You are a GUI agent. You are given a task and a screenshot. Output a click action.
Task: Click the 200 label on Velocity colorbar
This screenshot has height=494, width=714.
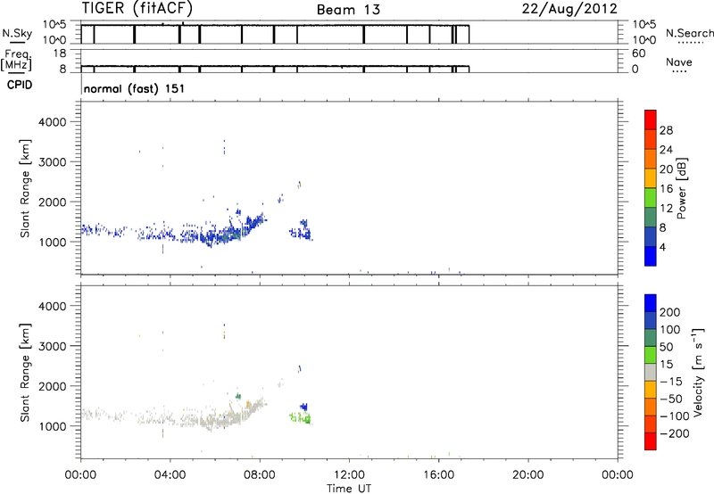point(670,312)
